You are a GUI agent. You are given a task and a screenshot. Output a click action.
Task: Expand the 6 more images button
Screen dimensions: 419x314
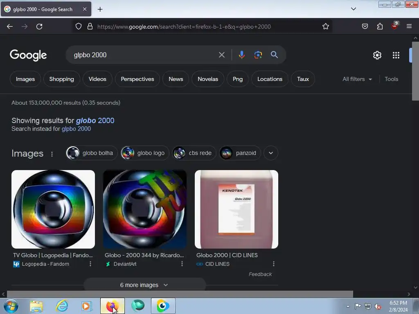click(144, 285)
